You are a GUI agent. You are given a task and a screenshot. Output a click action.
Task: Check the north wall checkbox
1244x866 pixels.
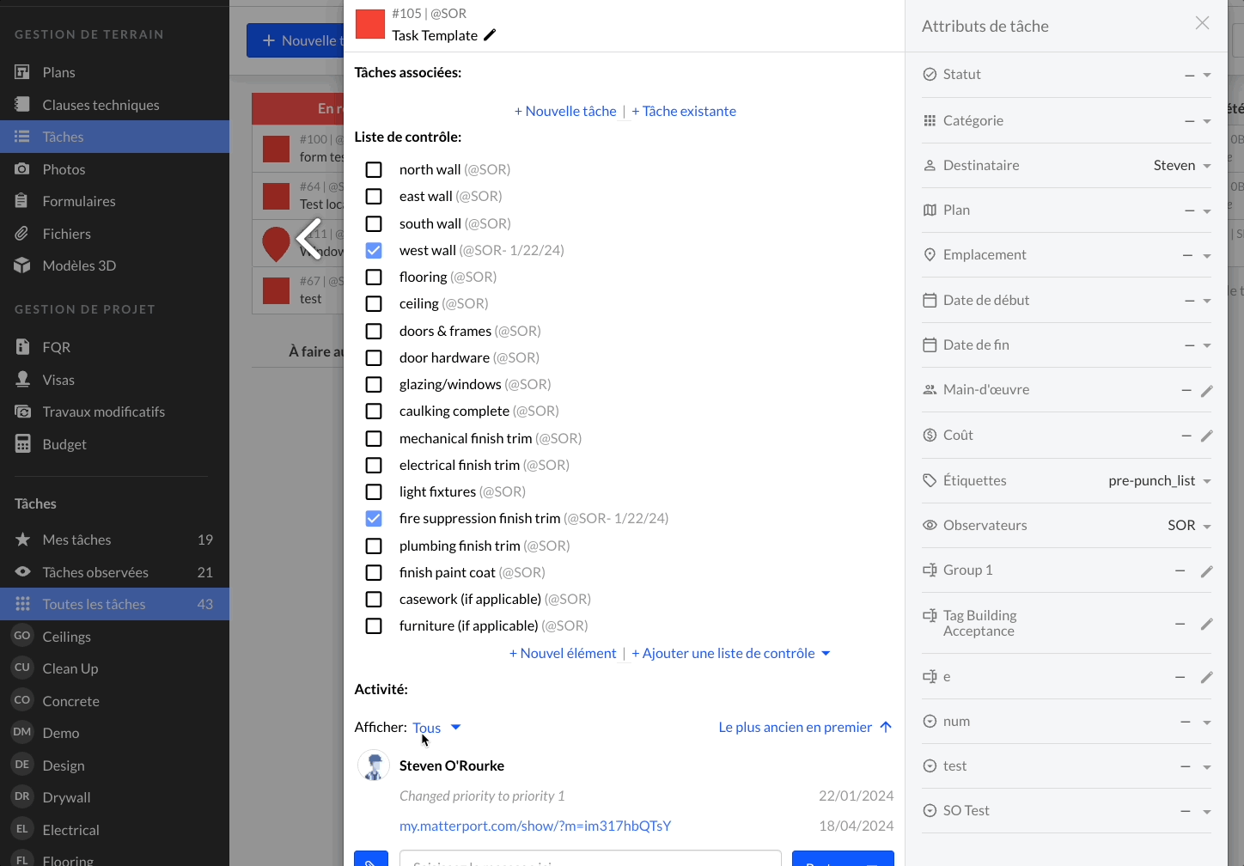pyautogui.click(x=374, y=170)
